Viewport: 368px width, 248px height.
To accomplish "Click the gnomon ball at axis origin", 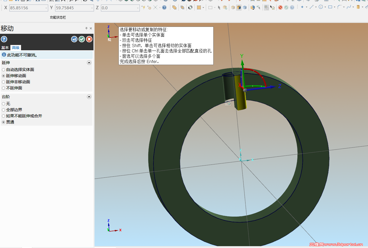I will click(245, 90).
